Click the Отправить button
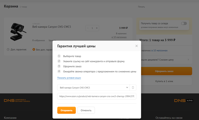 66,110
